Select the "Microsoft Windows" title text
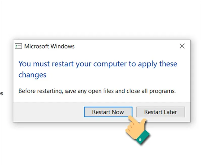 point(49,46)
